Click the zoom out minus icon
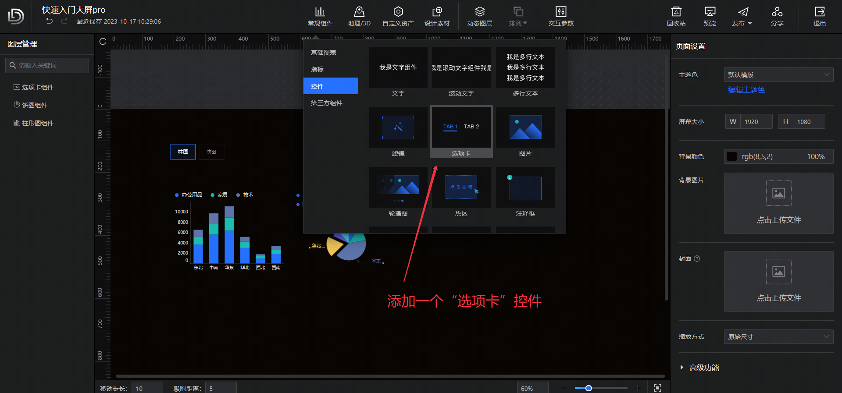 tap(564, 388)
